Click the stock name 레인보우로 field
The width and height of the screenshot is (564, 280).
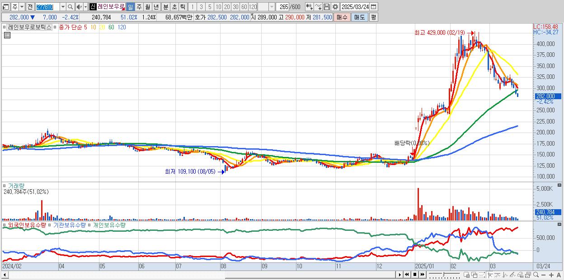coord(111,7)
